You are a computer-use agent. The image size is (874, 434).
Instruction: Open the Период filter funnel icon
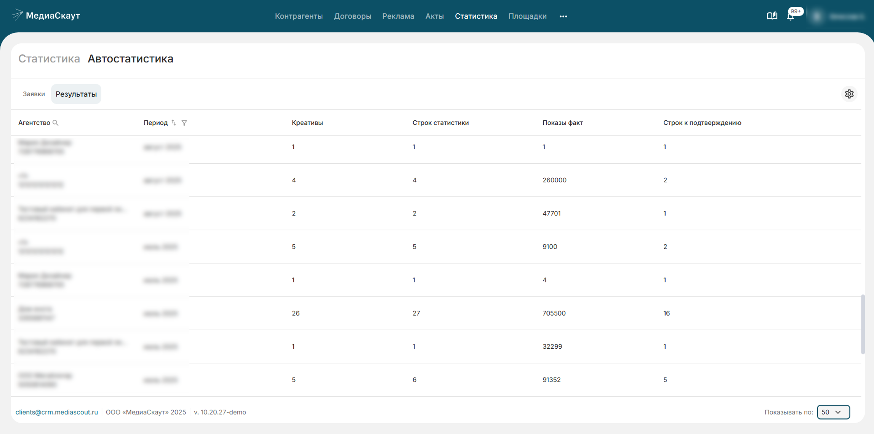coord(184,123)
